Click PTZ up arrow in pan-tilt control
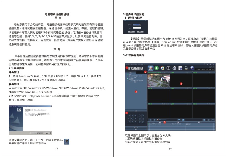 coord(132,115)
